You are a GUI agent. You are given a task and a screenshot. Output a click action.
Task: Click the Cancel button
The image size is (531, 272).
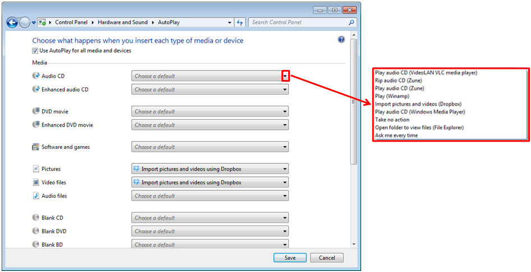(x=327, y=258)
